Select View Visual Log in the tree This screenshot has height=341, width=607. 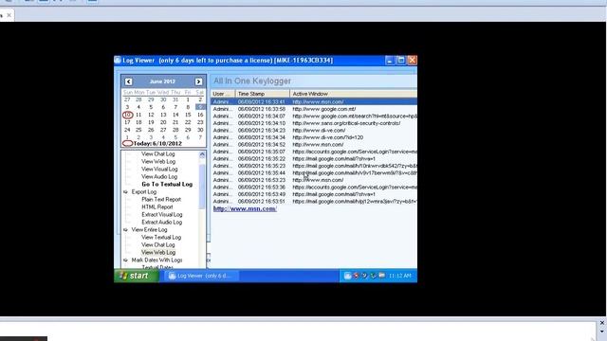tap(159, 169)
